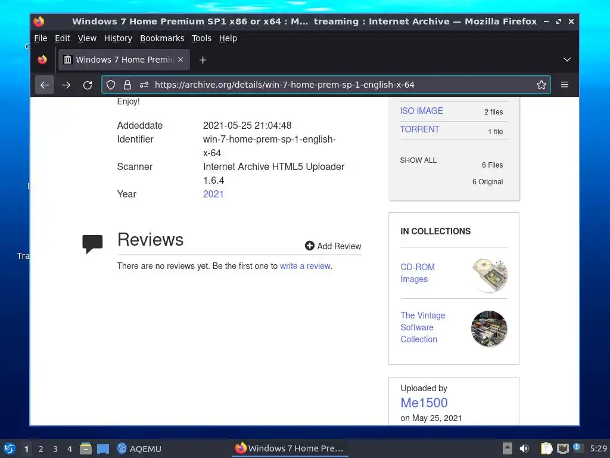This screenshot has width=610, height=458.
Task: Click the 2 files count text
Action: click(x=493, y=112)
